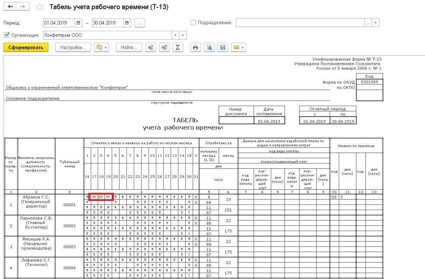Click the ТАБЕЛЬ title text
This screenshot has width=425, height=279.
[x=185, y=120]
